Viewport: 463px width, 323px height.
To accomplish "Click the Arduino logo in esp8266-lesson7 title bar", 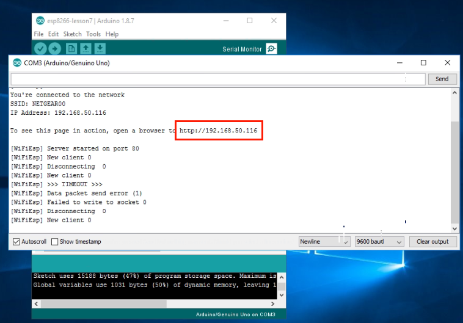I will (40, 21).
